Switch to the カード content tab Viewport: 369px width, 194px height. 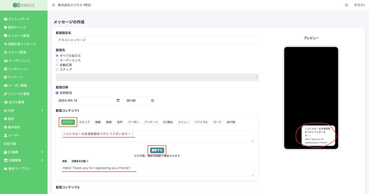(x=217, y=122)
